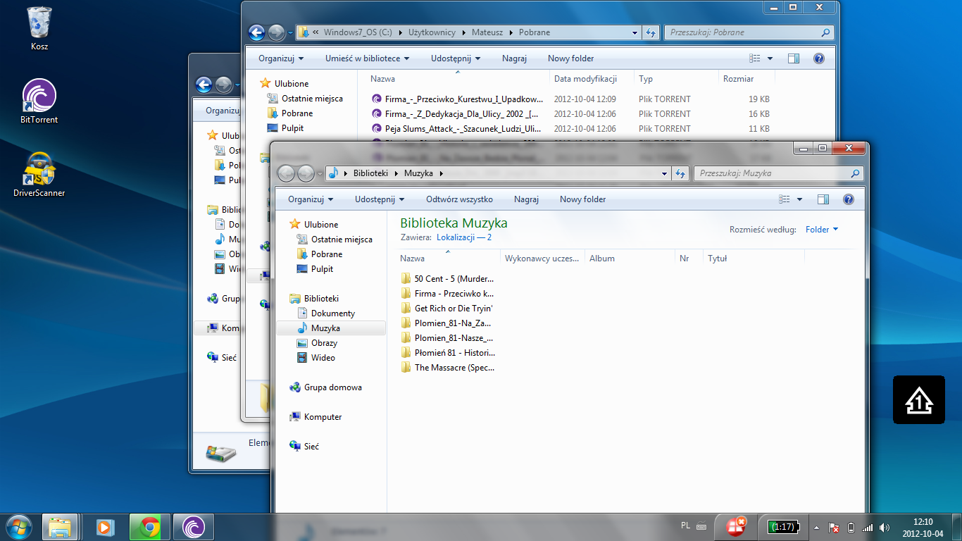This screenshot has height=541, width=962.
Task: Open the taskbar clock showing 12:10
Action: click(x=923, y=527)
